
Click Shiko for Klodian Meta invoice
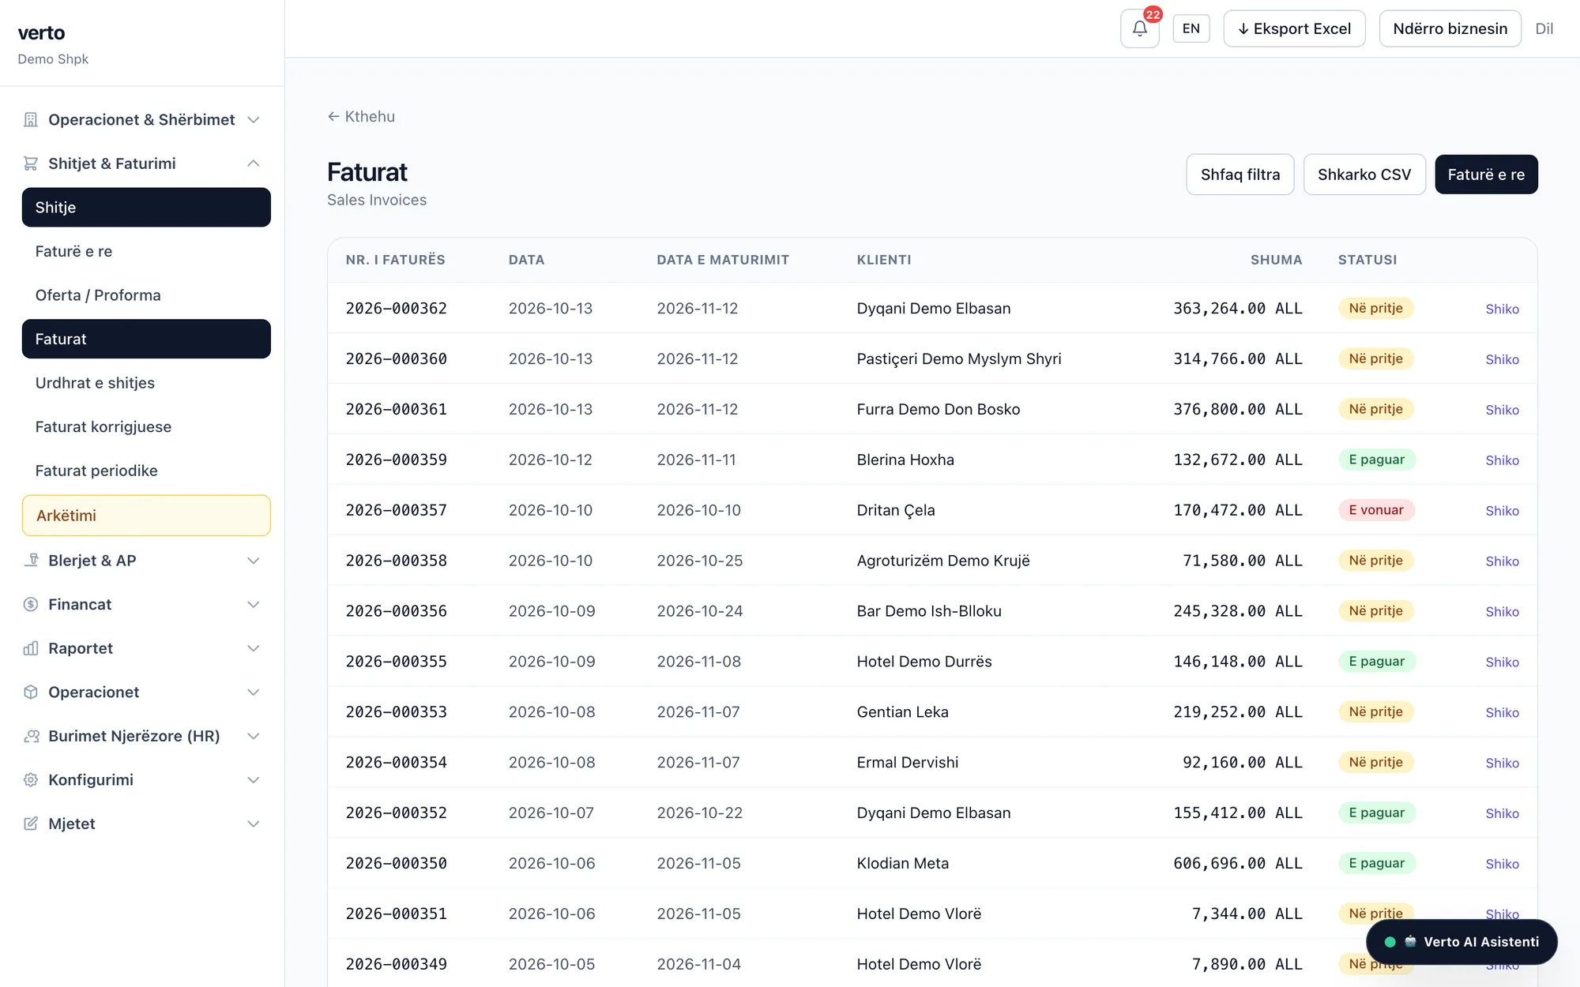tap(1502, 864)
